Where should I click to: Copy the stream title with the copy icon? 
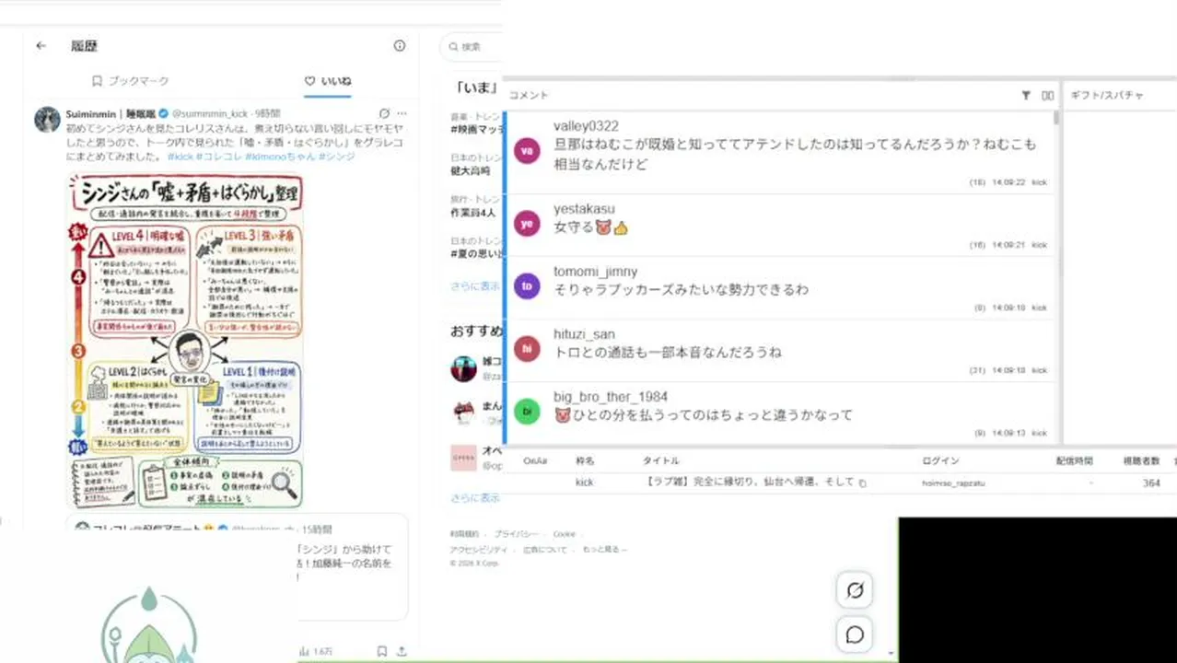(x=863, y=483)
